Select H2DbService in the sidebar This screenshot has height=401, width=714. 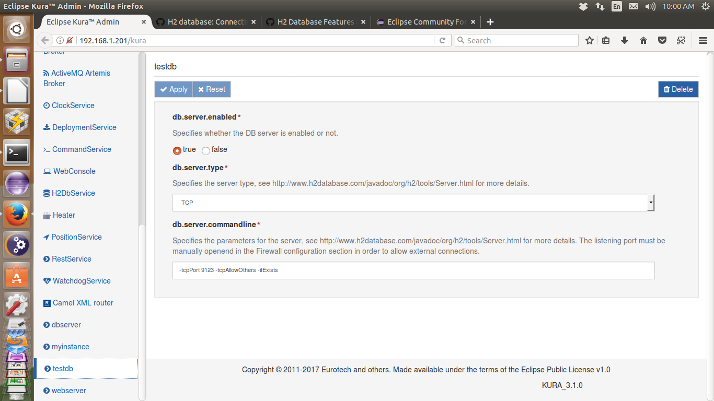point(69,193)
